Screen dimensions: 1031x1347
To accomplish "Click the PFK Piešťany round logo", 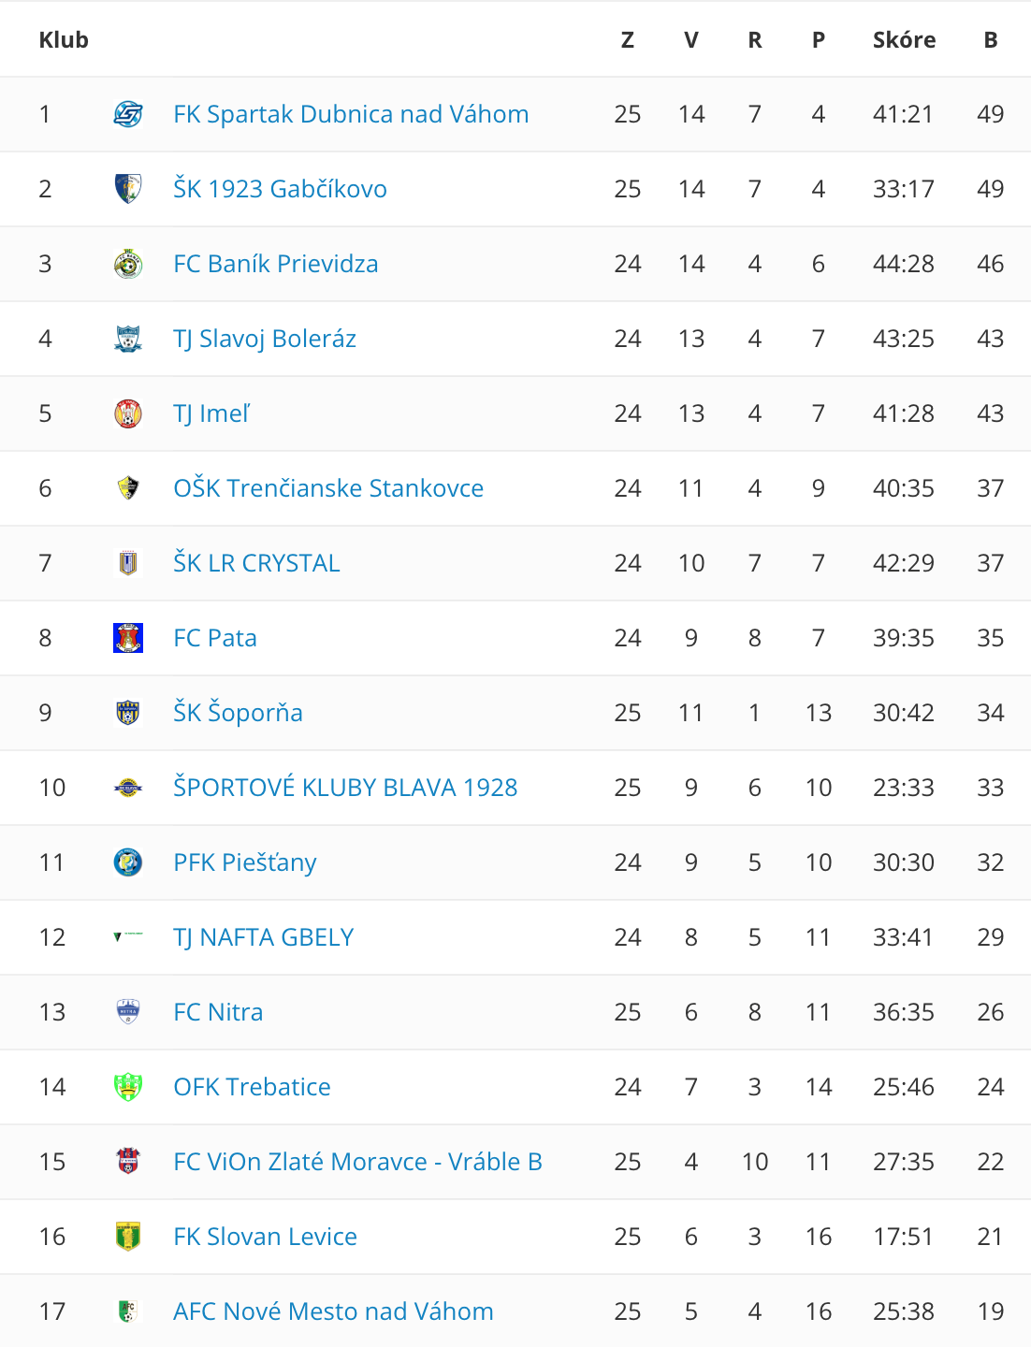I will pos(128,862).
